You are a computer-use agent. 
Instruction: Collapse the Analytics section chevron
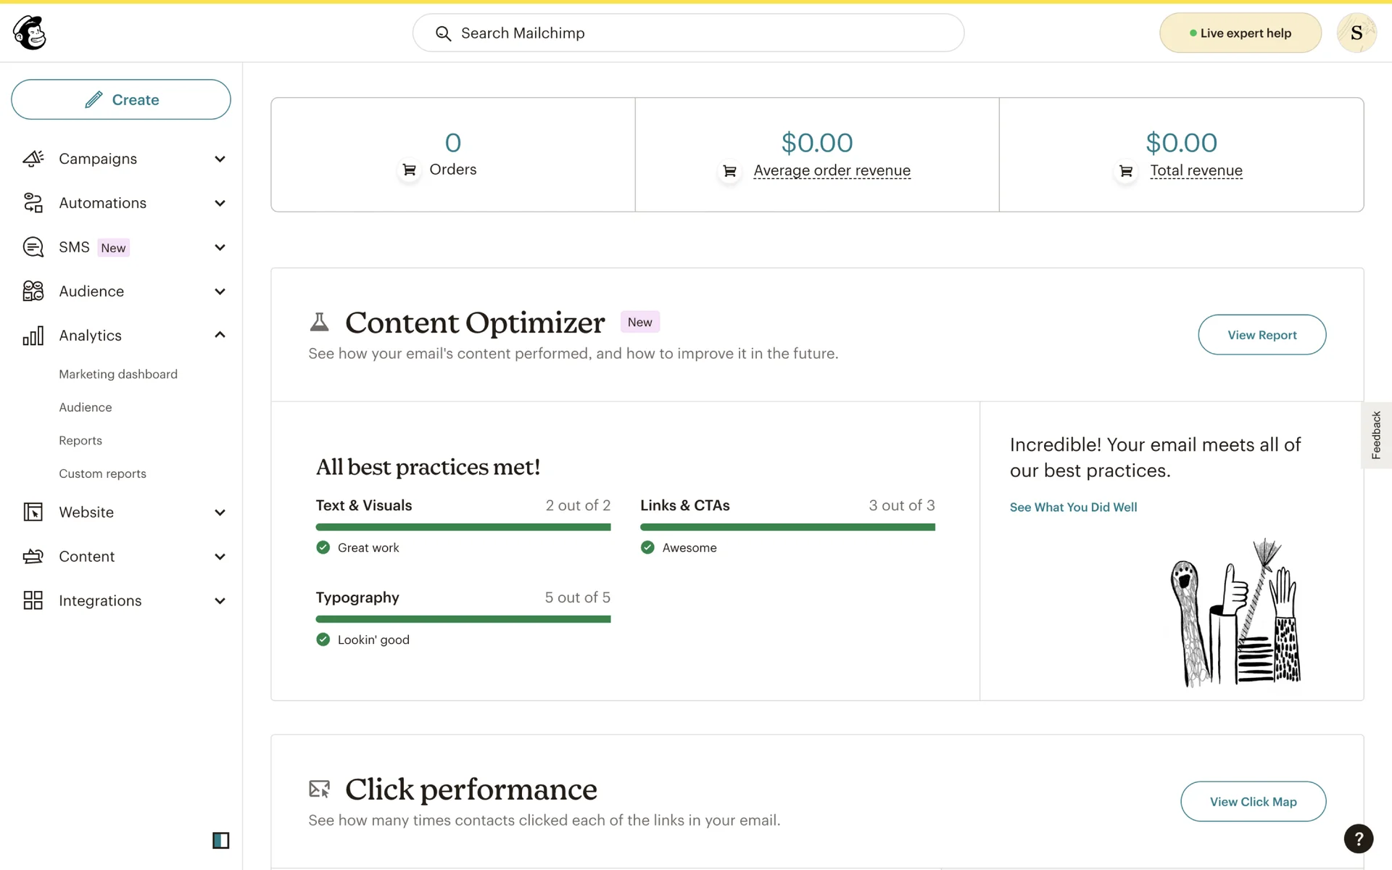pos(220,335)
